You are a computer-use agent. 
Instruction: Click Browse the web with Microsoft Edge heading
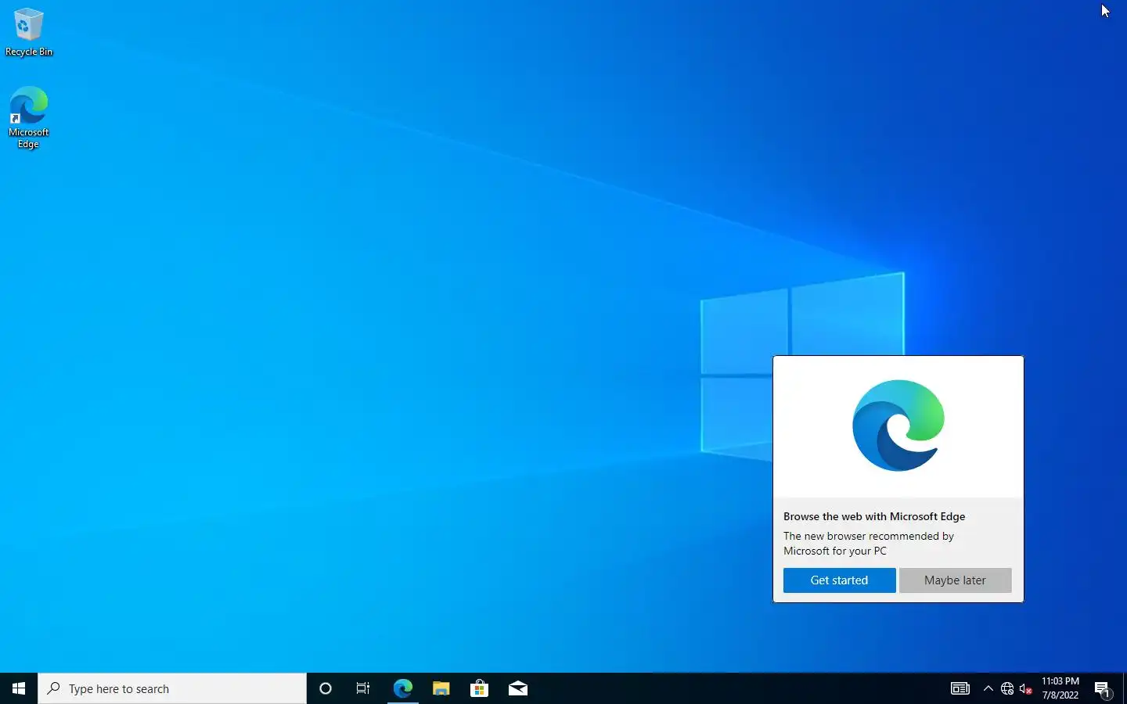tap(874, 516)
